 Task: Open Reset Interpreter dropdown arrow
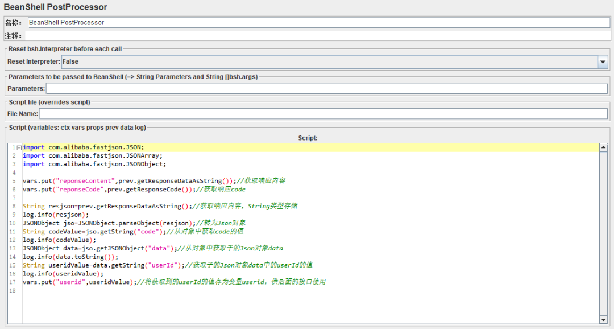(x=603, y=61)
